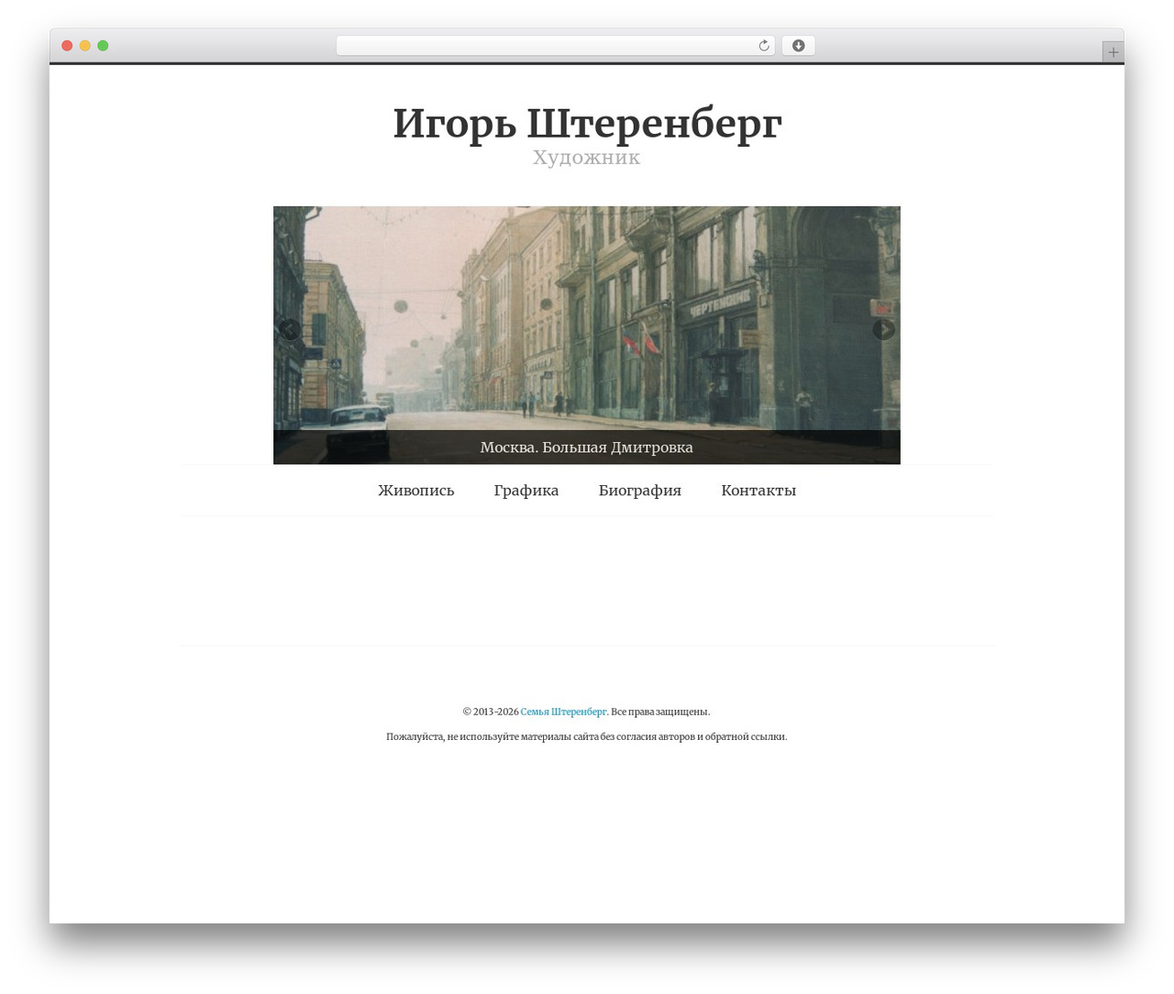Screen dimensions: 1174x994
Task: Show the previous slide with left arrow
Action: coord(290,329)
